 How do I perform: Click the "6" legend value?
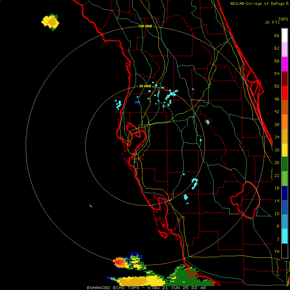(x=278, y=226)
